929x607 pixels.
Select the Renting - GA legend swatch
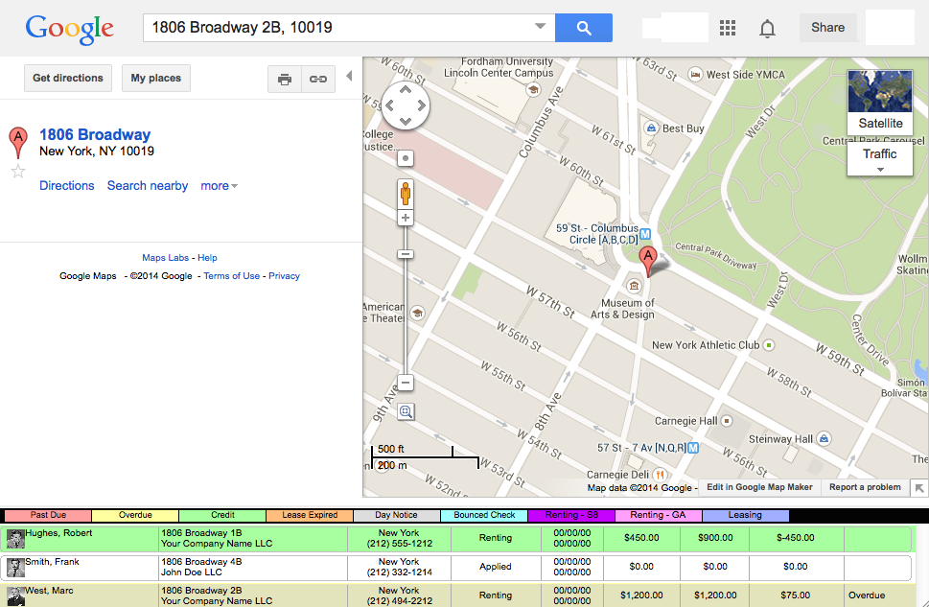click(659, 515)
